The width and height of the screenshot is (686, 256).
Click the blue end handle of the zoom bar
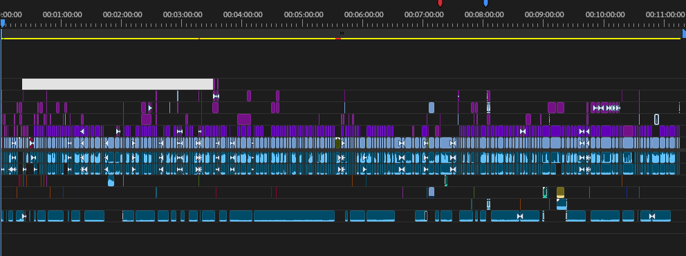tap(684, 33)
